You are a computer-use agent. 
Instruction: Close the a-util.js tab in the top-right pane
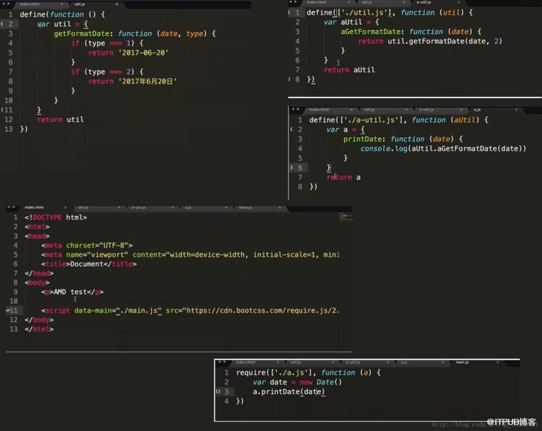point(459,2)
